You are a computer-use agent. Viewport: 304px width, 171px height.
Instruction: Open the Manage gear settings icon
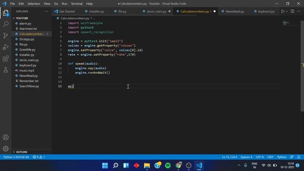point(6,149)
